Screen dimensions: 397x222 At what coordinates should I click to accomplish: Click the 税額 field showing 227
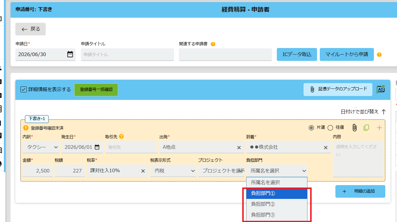coord(70,171)
